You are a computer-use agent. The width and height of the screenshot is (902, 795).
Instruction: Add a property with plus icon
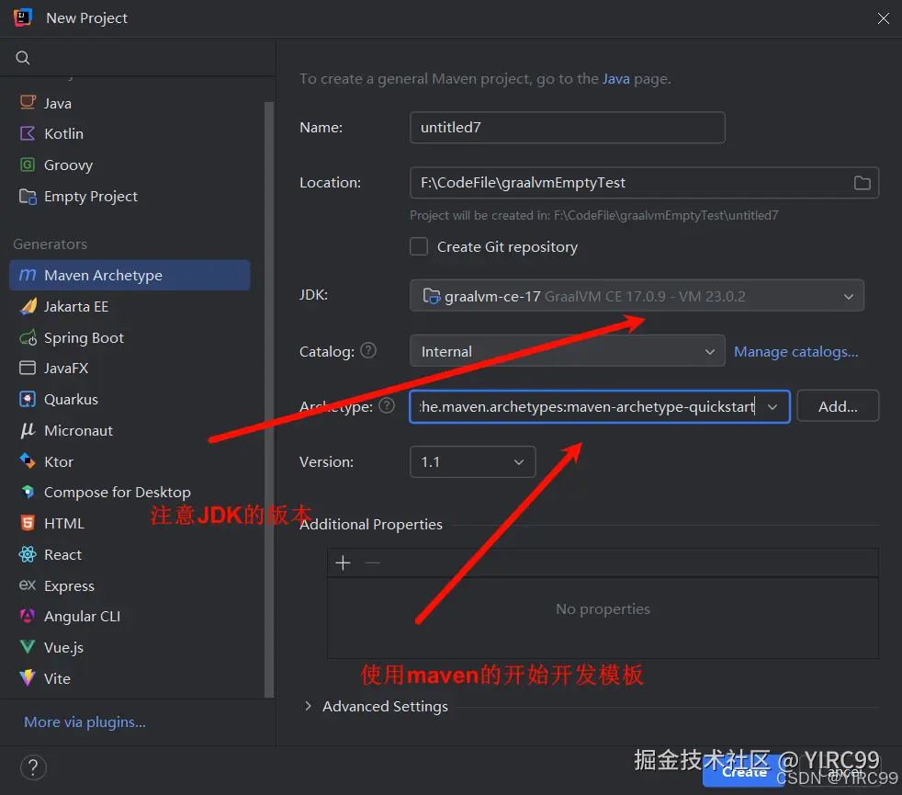[x=343, y=562]
